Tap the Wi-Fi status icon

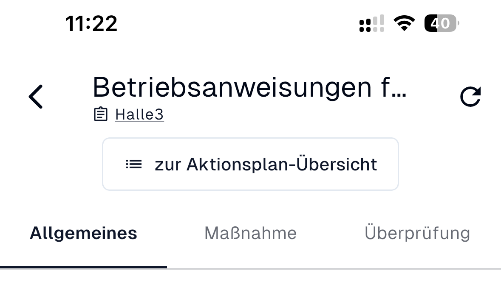click(x=404, y=23)
